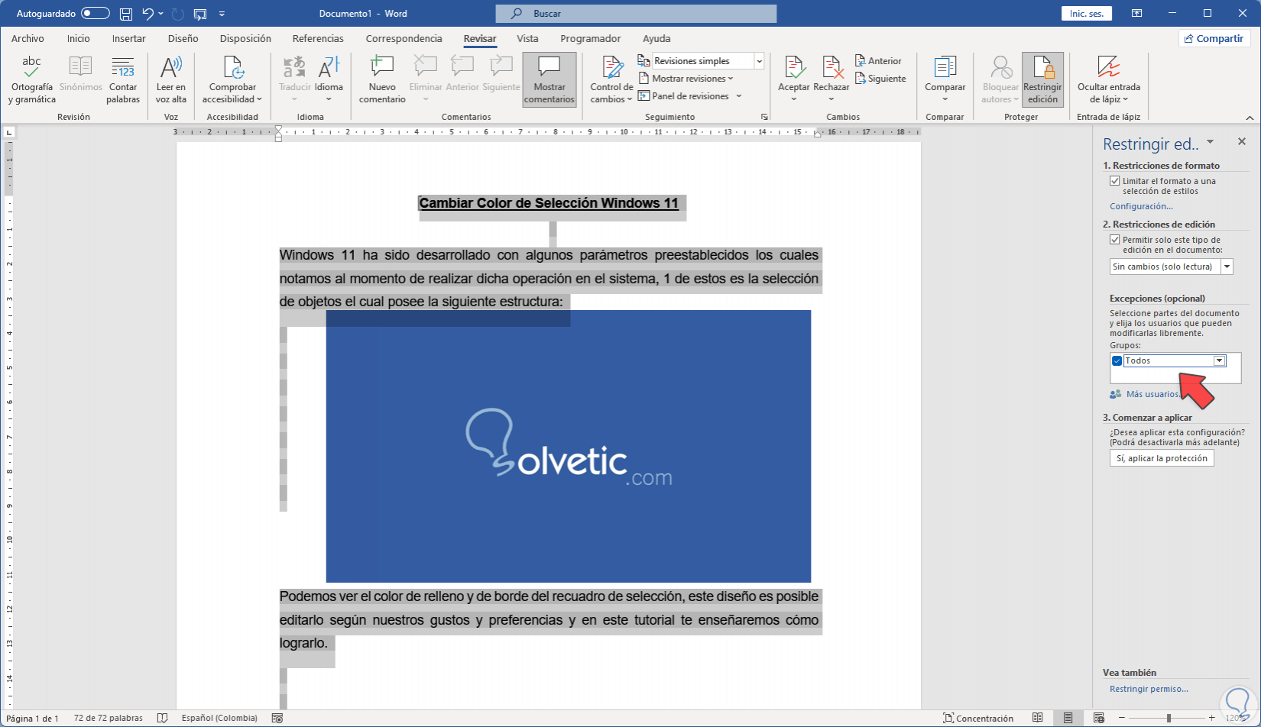Toggle Restringir edición pane button
The width and height of the screenshot is (1261, 727).
tap(1042, 79)
